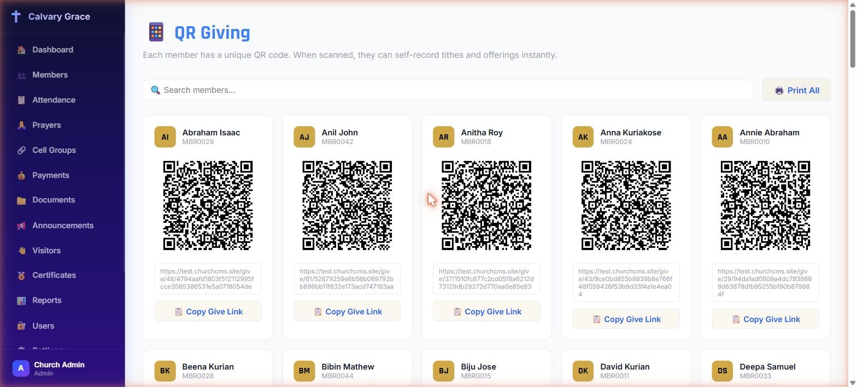This screenshot has width=857, height=387.
Task: Click member ID MBR0010
Action: [755, 142]
